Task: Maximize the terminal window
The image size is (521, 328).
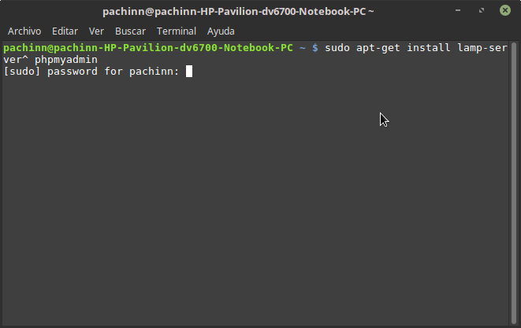Action: point(483,12)
